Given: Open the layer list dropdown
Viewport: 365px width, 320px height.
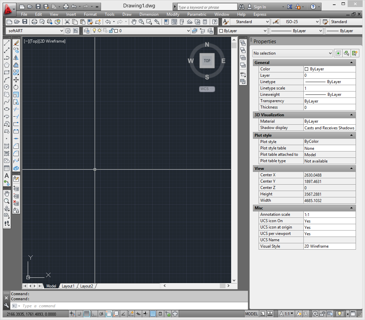Looking at the screenshot, I should point(188,31).
